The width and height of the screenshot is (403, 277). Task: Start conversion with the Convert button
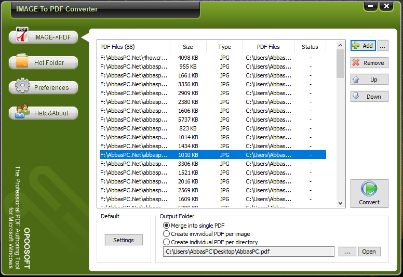point(369,194)
